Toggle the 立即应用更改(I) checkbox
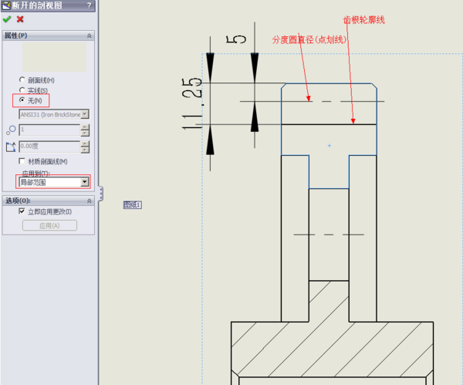 coord(22,211)
